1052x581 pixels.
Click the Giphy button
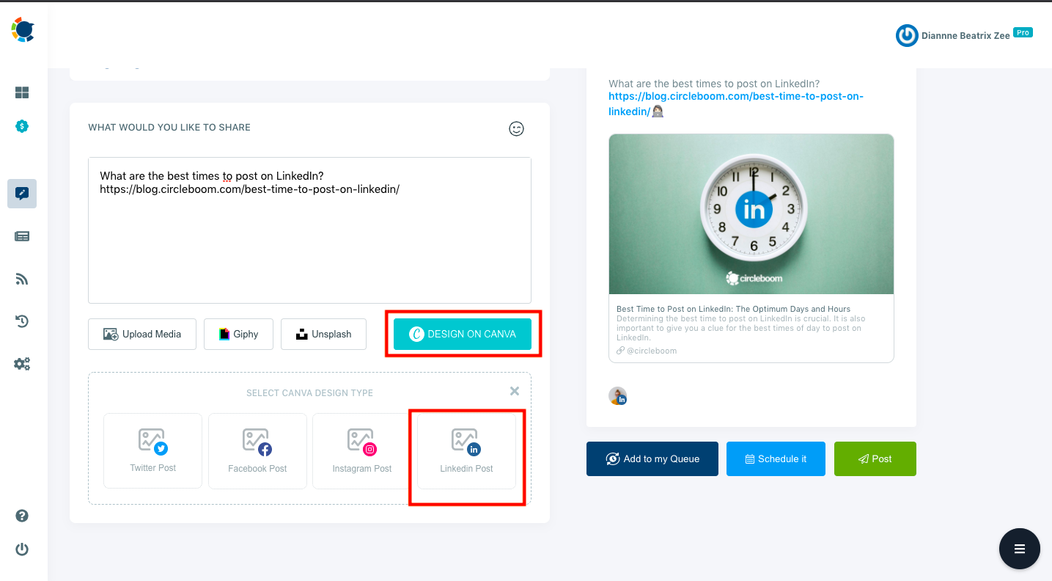pyautogui.click(x=238, y=334)
